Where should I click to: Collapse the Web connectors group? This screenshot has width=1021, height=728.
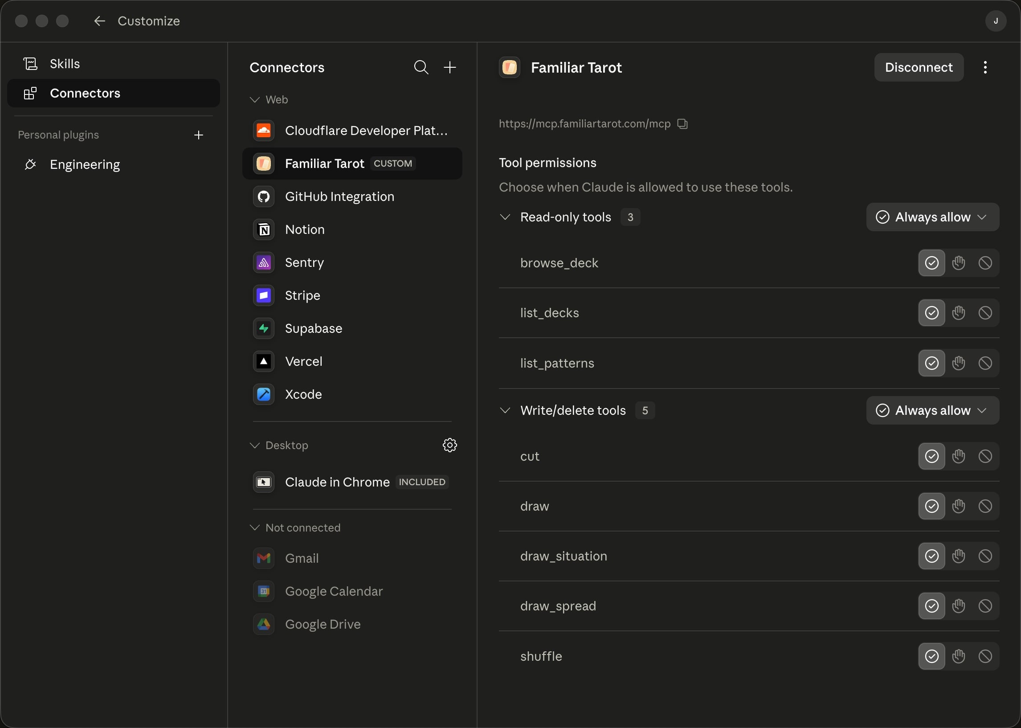click(254, 99)
